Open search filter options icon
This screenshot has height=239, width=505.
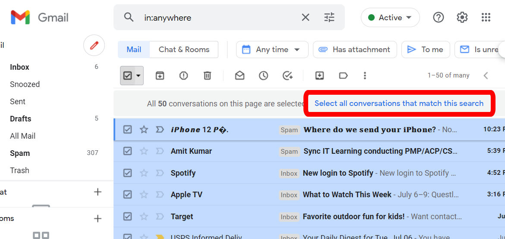[329, 17]
